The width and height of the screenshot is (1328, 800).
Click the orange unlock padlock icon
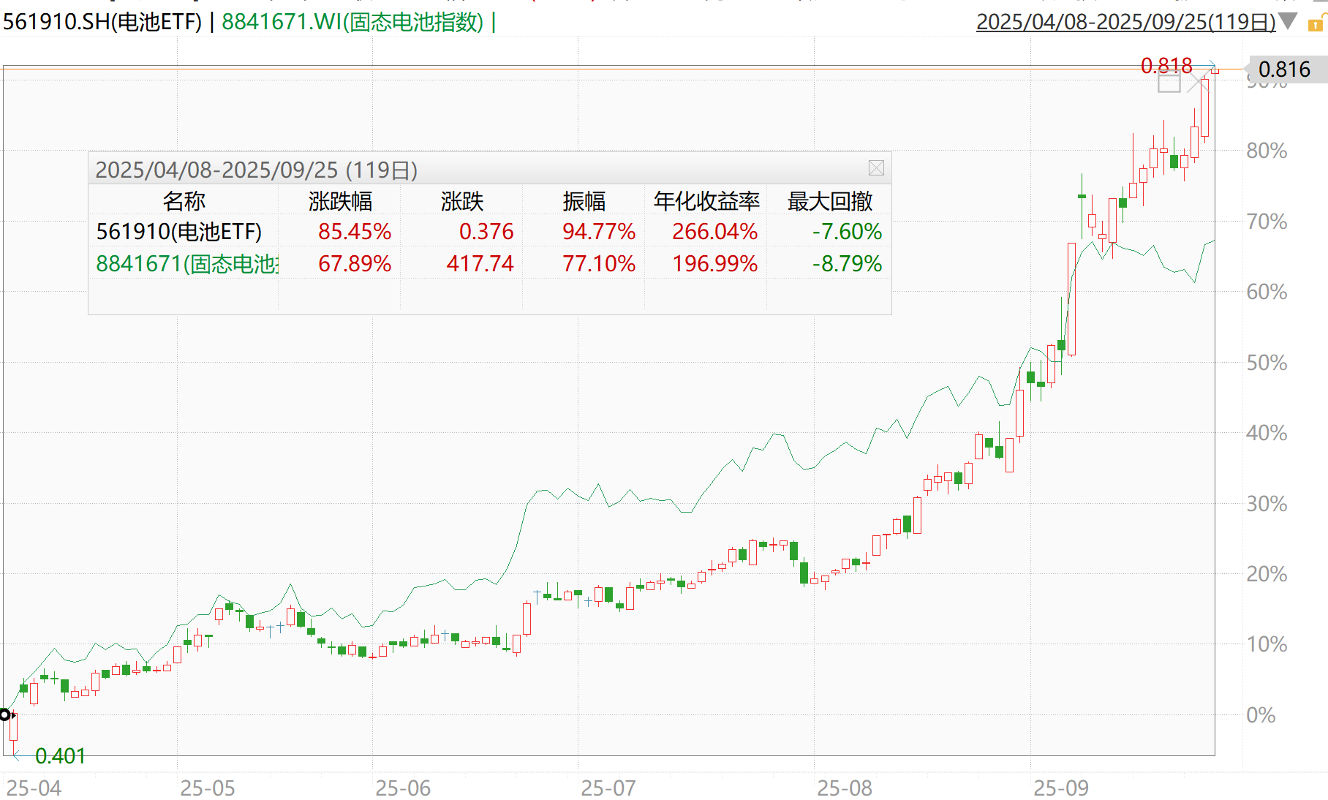coord(1316,24)
